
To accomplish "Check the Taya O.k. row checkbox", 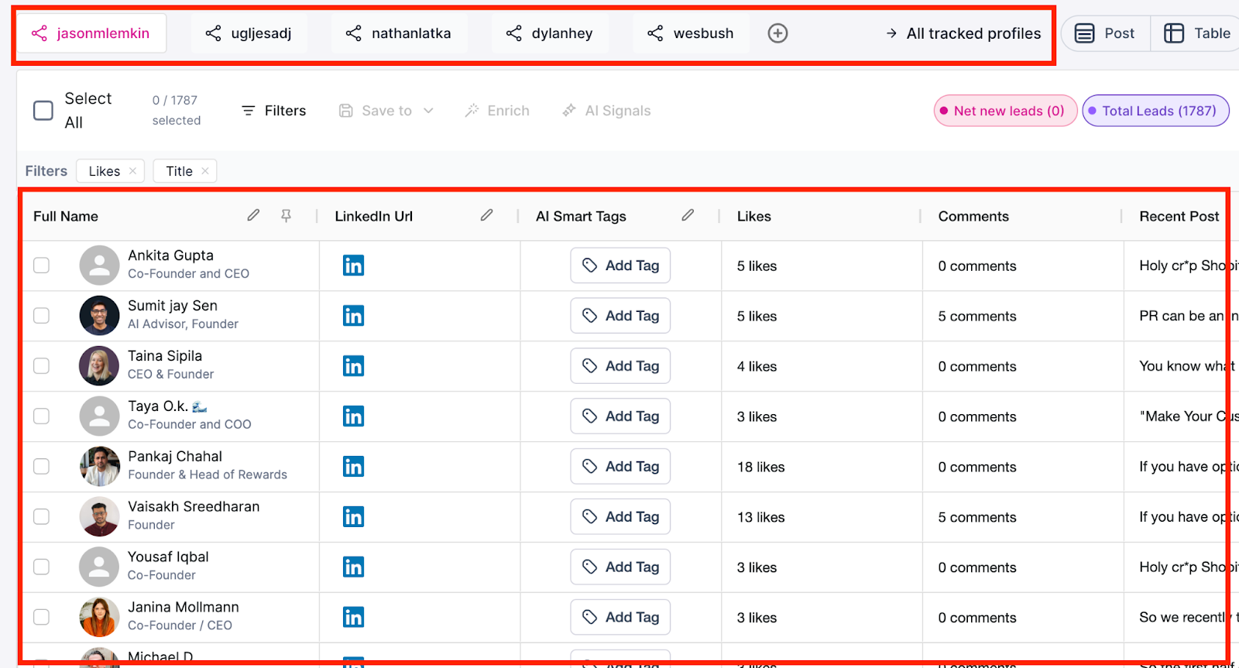I will [41, 416].
